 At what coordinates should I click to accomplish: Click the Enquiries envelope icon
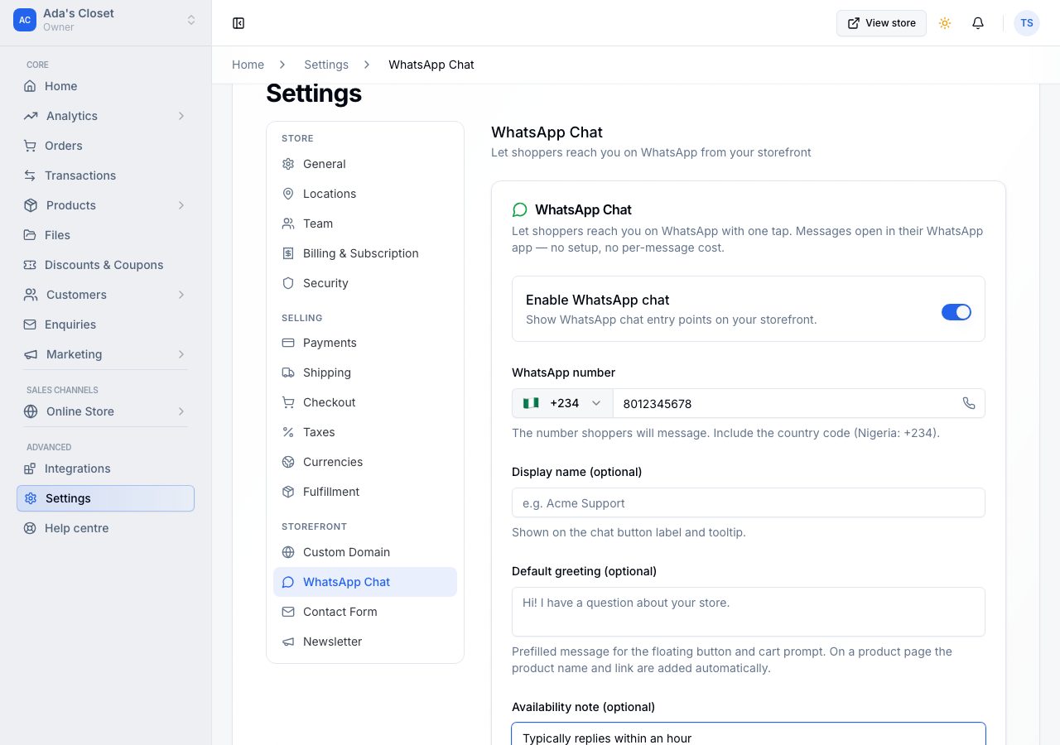[x=30, y=324]
